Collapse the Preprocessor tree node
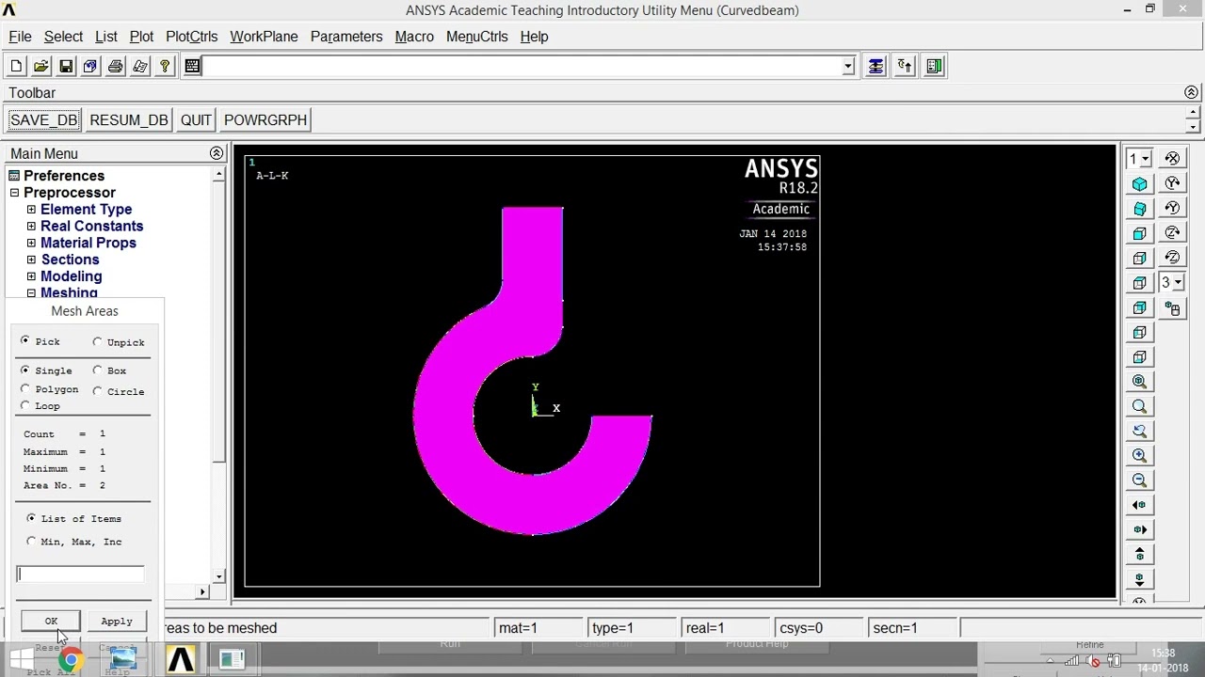This screenshot has height=677, width=1205. [14, 193]
